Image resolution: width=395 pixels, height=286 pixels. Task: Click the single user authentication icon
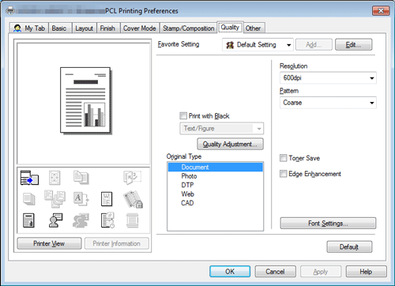[55, 220]
